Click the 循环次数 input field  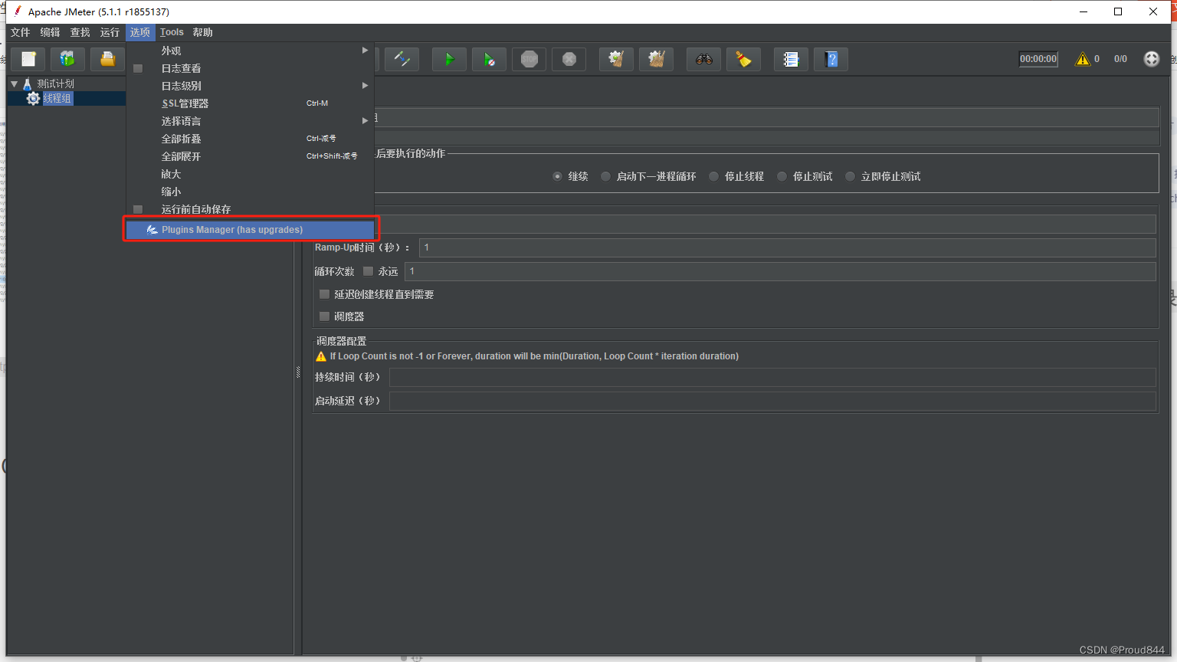(780, 271)
